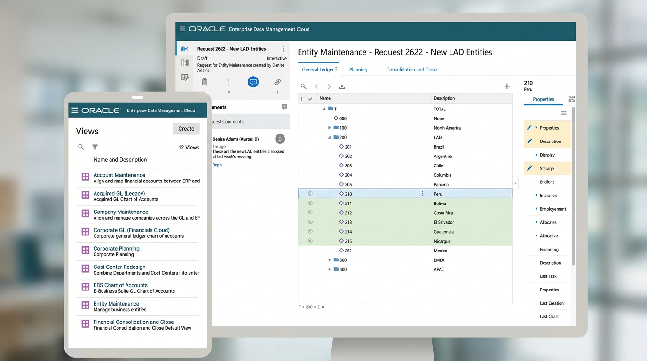
Task: Click the download icon in the entity toolbar
Action: (342, 86)
